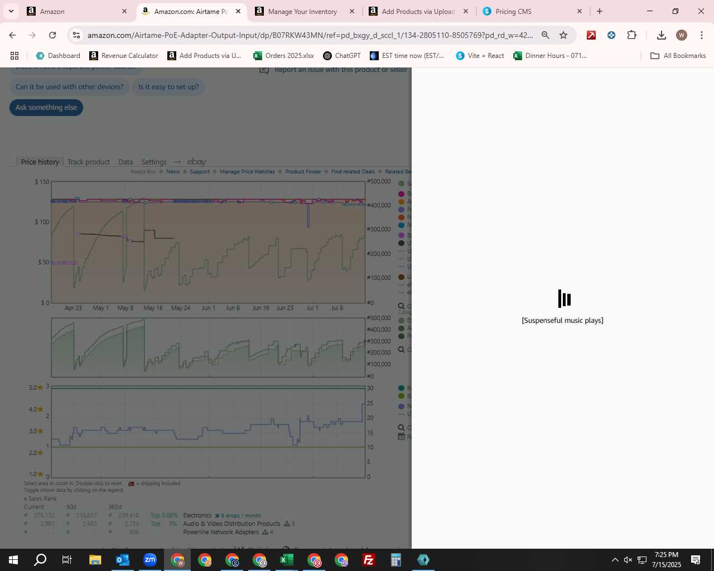Open the clock and date in the taskbar
714x571 pixels.
point(667,560)
